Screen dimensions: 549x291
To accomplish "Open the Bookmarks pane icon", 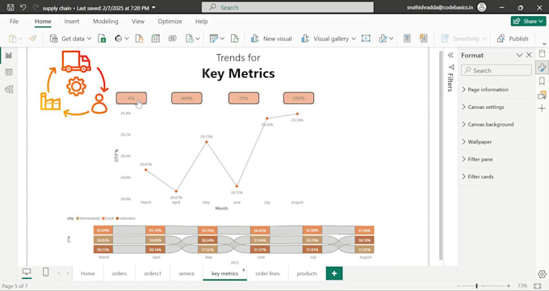I will click(542, 81).
